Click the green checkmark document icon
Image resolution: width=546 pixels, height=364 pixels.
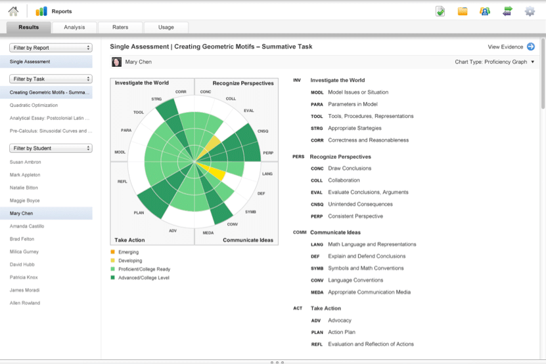[x=440, y=11]
